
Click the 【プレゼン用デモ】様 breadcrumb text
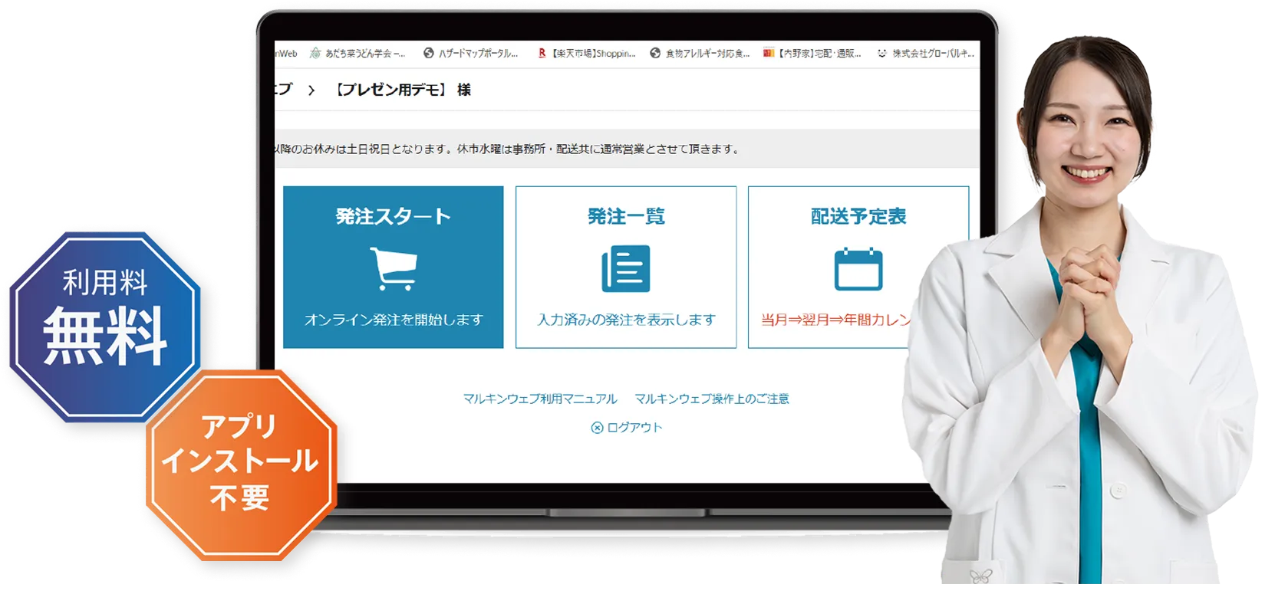tap(401, 90)
